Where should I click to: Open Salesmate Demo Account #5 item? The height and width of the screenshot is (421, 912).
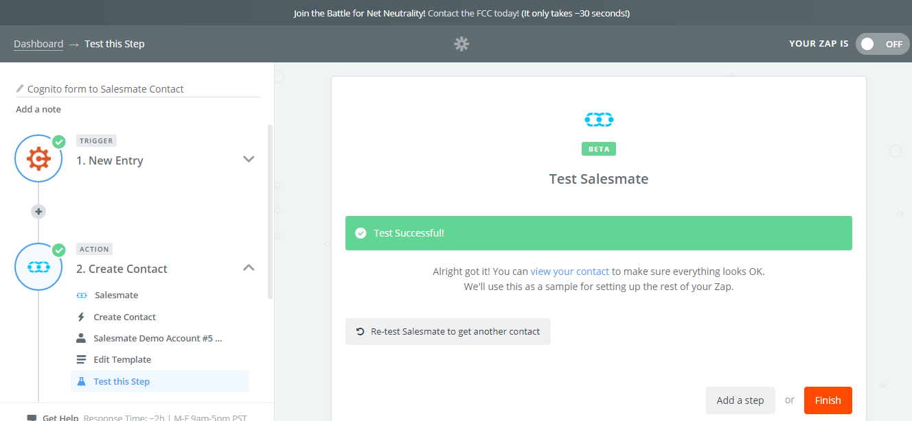159,338
